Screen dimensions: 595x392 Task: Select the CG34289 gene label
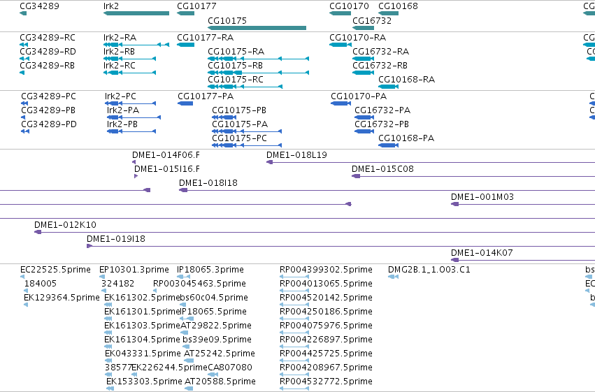(39, 6)
